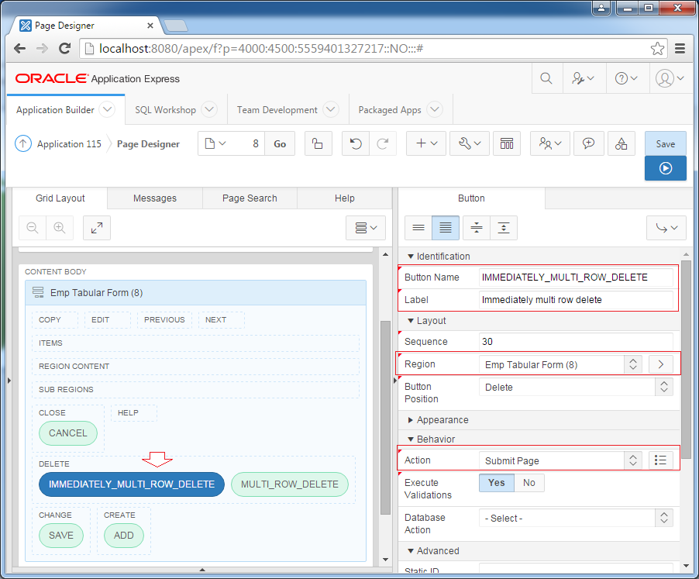Show all properties icon
699x579 pixels.
click(x=446, y=228)
